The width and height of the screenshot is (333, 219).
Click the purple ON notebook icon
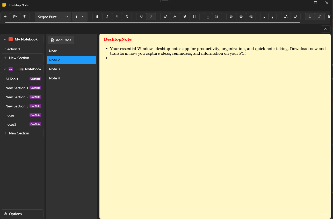point(11,69)
